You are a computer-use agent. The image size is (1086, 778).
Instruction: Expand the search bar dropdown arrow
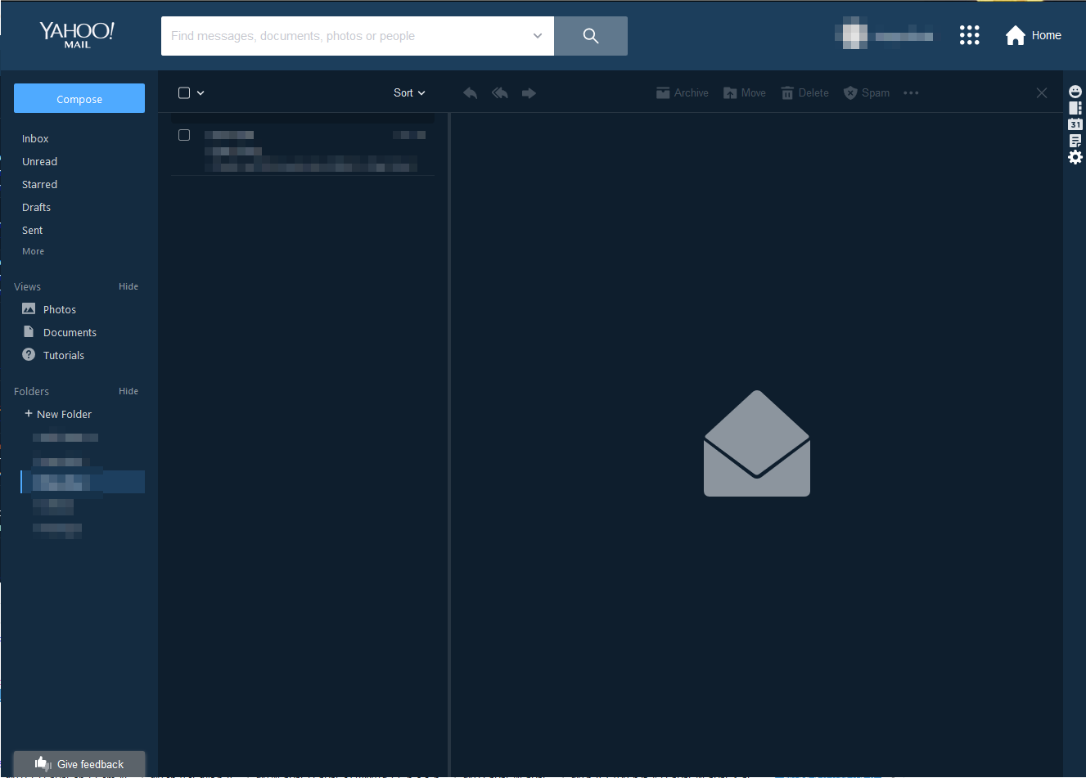[537, 35]
